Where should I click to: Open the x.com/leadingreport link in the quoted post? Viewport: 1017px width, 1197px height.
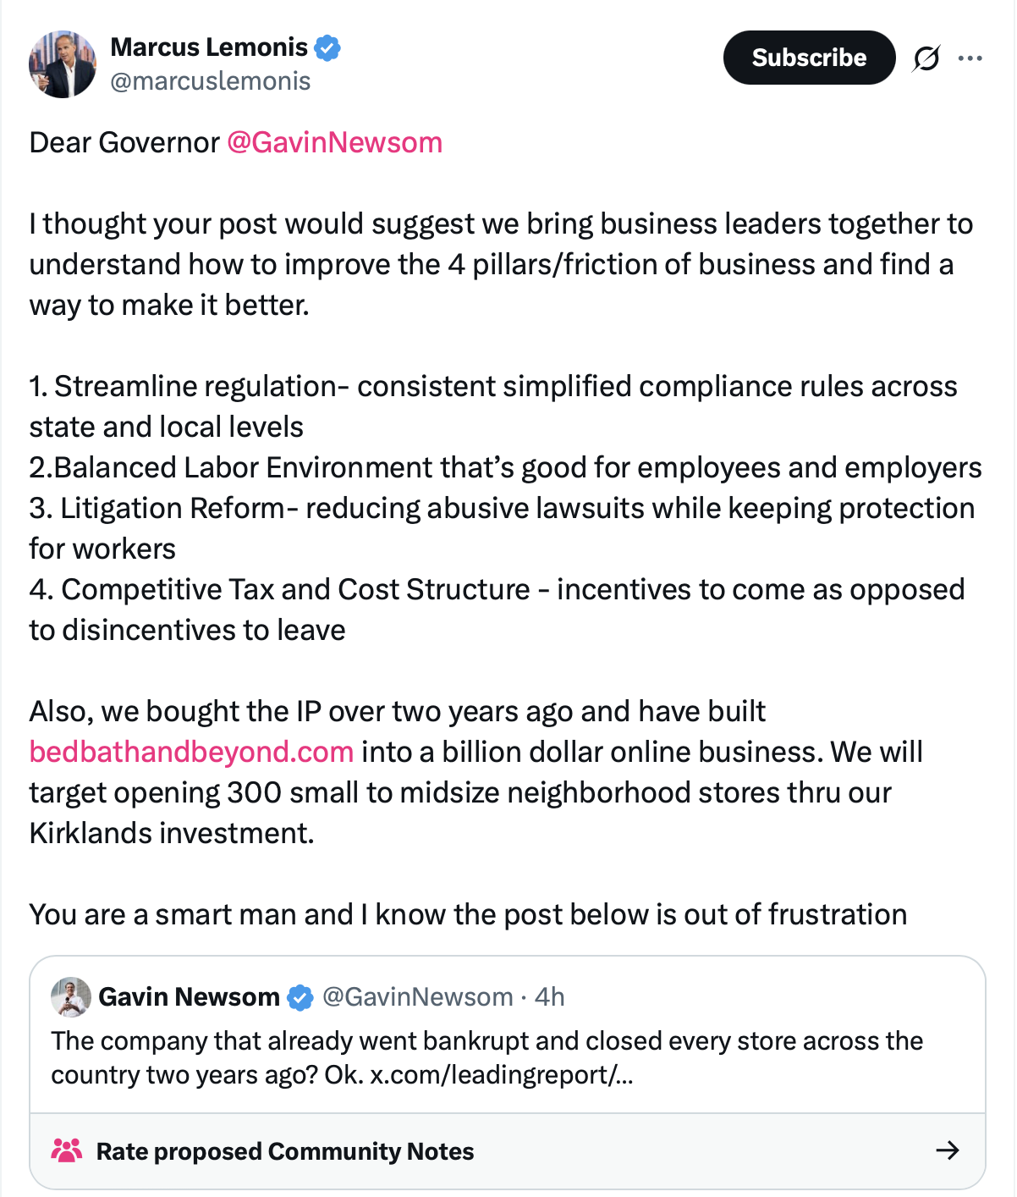pyautogui.click(x=501, y=1075)
